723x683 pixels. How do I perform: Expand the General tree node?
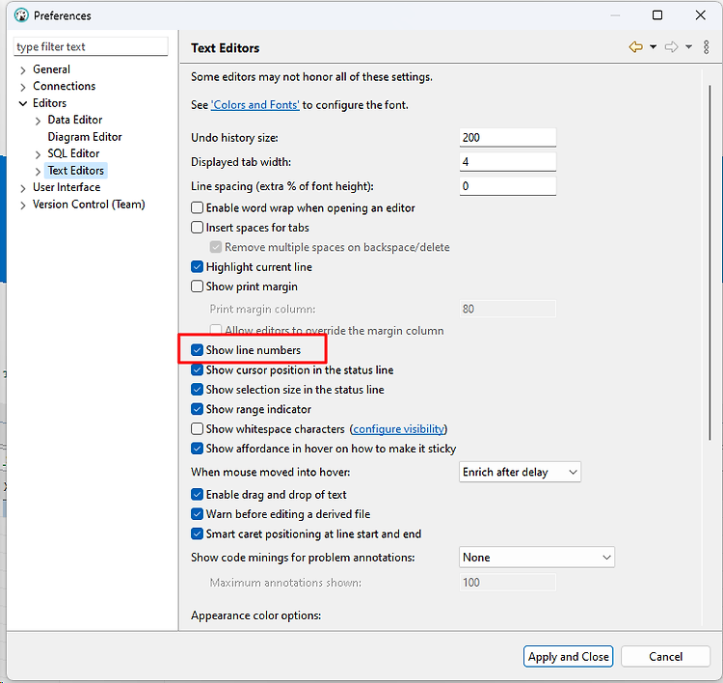coord(23,70)
